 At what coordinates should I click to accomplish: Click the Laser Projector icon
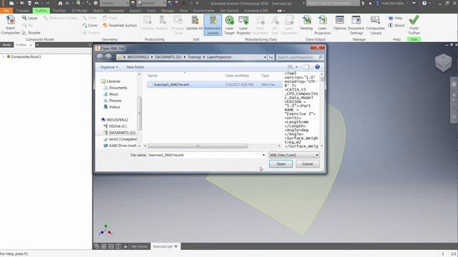coord(243,25)
